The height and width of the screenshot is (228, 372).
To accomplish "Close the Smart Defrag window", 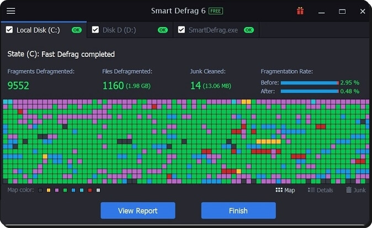I will [x=363, y=12].
